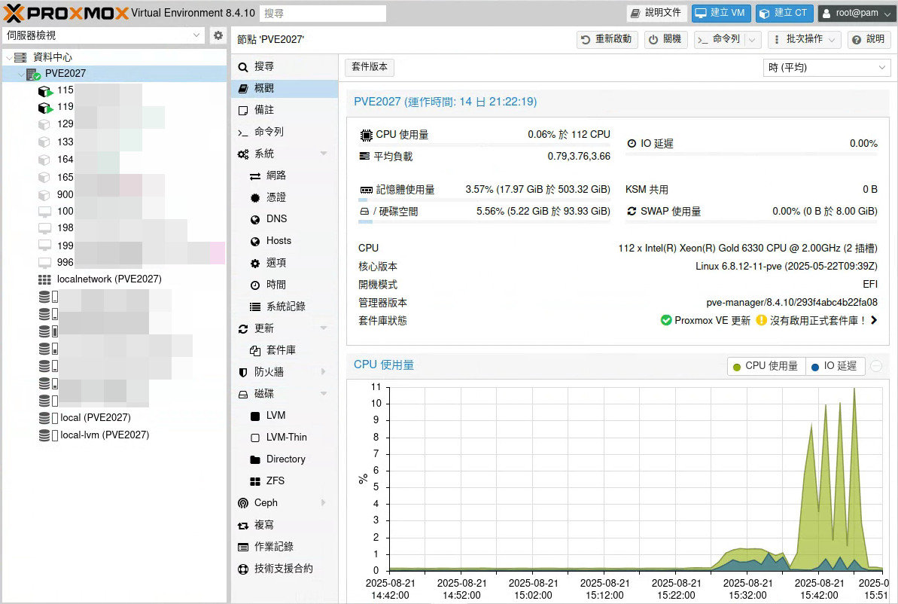The width and height of the screenshot is (898, 604).
Task: Click the gear icon beside server view selector
Action: click(x=218, y=35)
